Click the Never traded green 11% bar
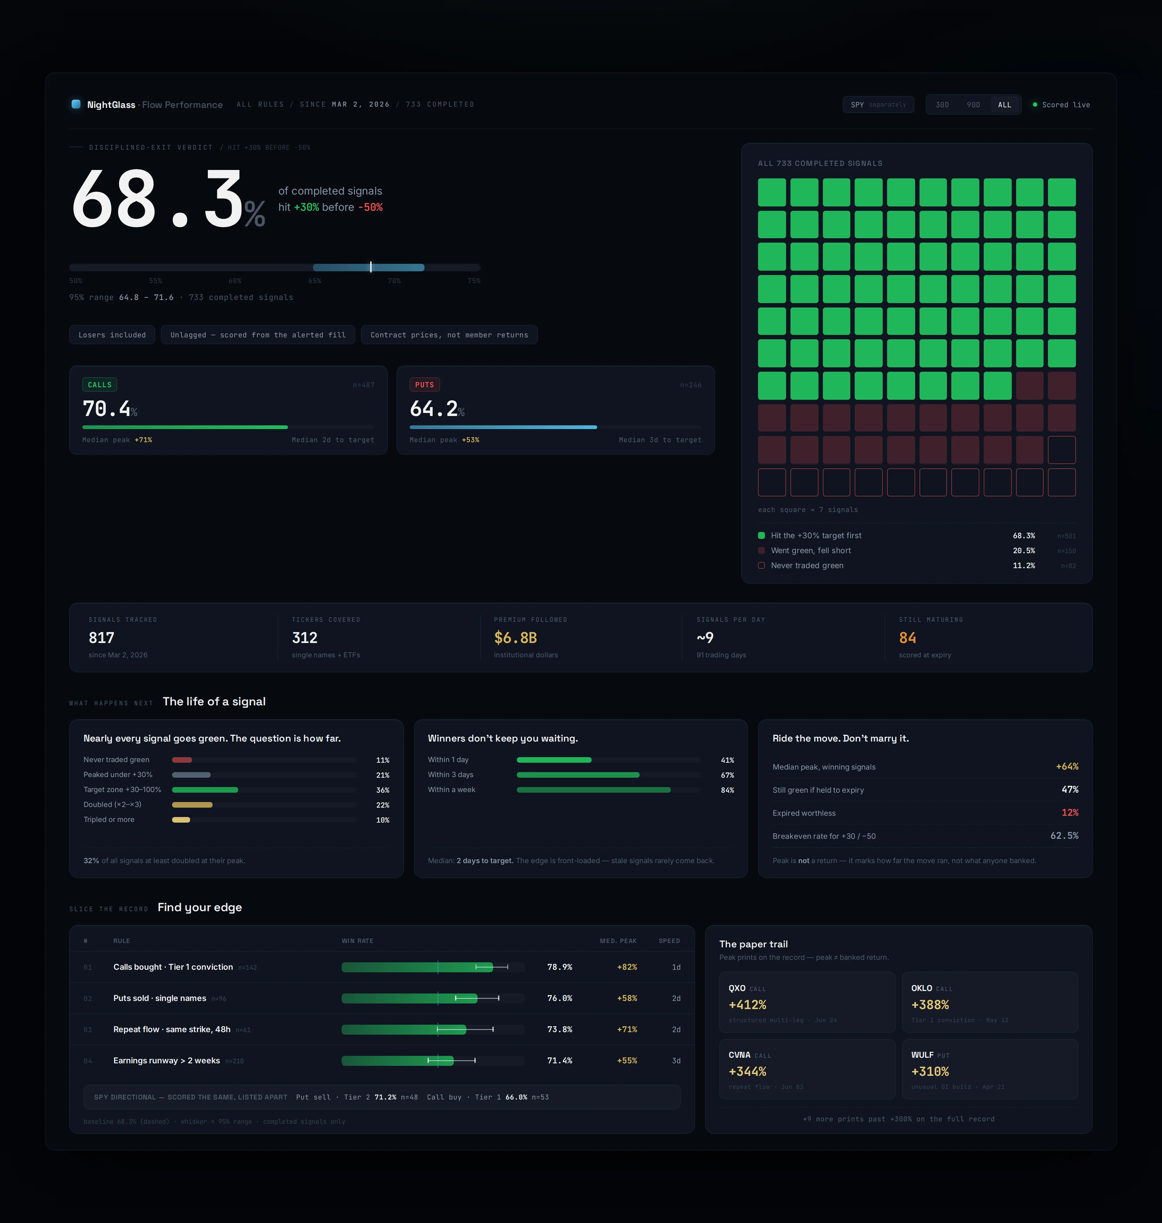This screenshot has height=1223, width=1162. point(182,760)
